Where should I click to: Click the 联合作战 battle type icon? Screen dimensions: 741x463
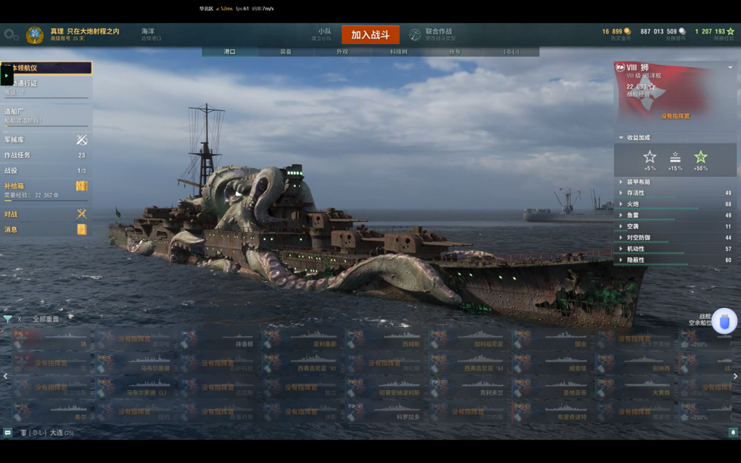[x=414, y=34]
